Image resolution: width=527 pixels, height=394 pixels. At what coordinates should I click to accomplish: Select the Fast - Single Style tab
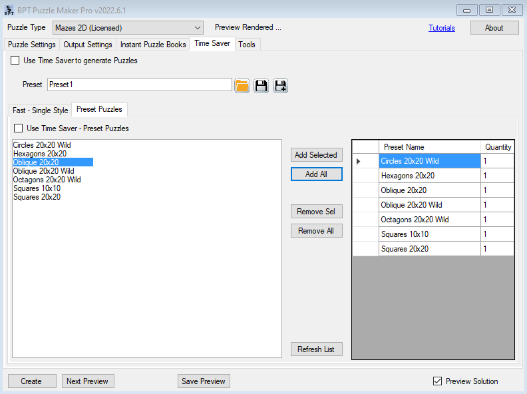[x=41, y=110]
